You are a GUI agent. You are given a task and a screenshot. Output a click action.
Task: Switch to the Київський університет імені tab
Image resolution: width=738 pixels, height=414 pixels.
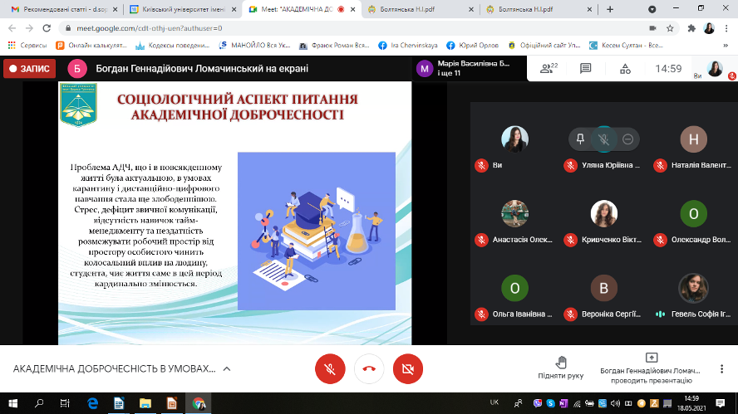183,9
